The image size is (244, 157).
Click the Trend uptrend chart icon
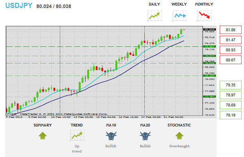click(77, 135)
